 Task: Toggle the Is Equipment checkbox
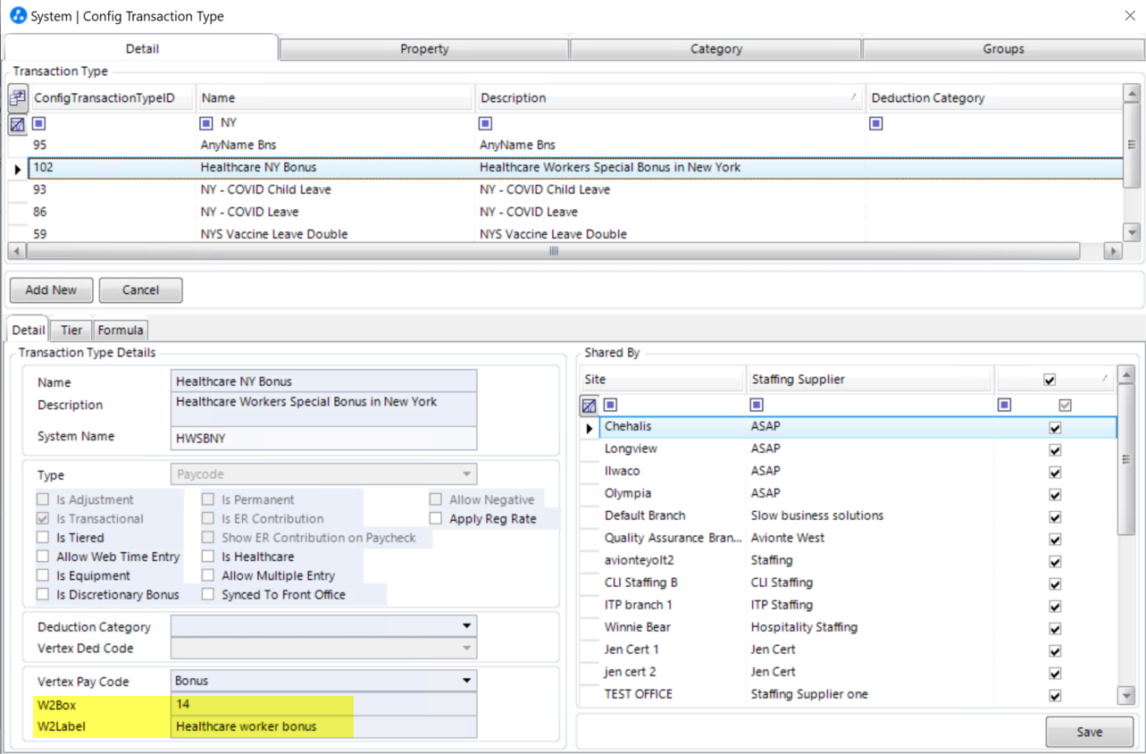[x=43, y=575]
